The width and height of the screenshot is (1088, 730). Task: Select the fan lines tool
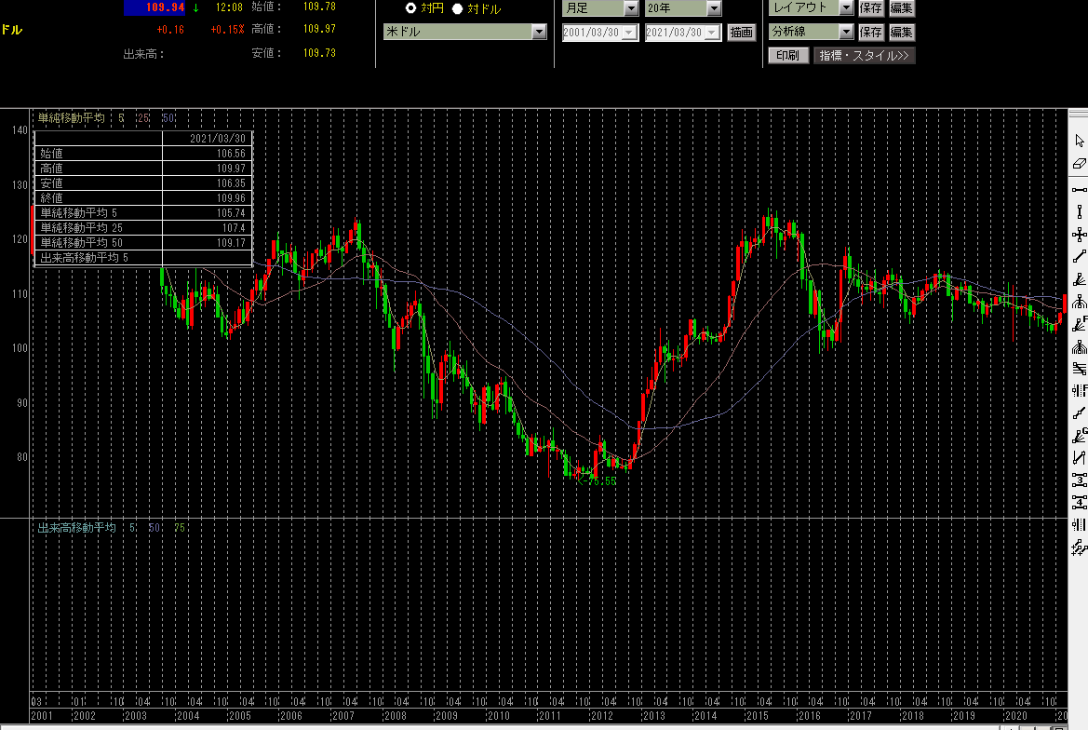tap(1080, 278)
